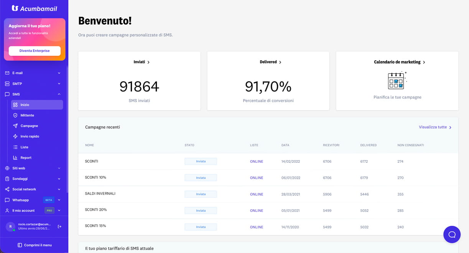The height and width of the screenshot is (253, 469).
Task: Expand the SMTP menu chevron
Action: click(59, 84)
